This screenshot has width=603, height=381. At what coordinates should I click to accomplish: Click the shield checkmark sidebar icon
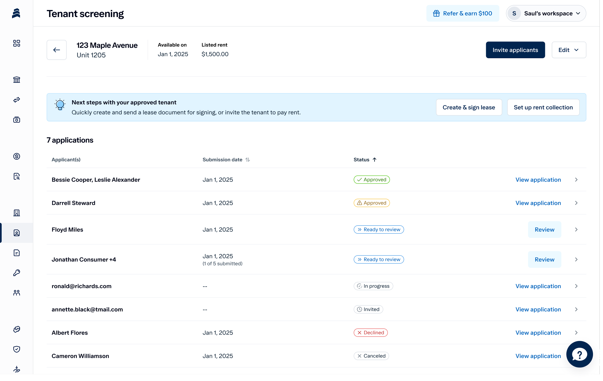pos(16,349)
